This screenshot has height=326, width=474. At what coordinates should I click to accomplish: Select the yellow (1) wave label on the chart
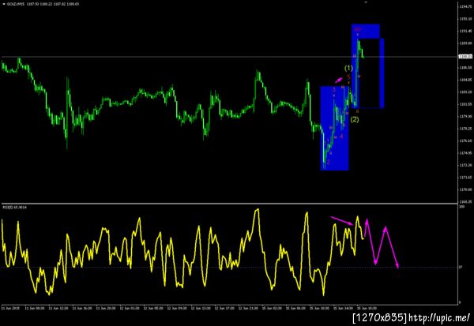coord(348,68)
